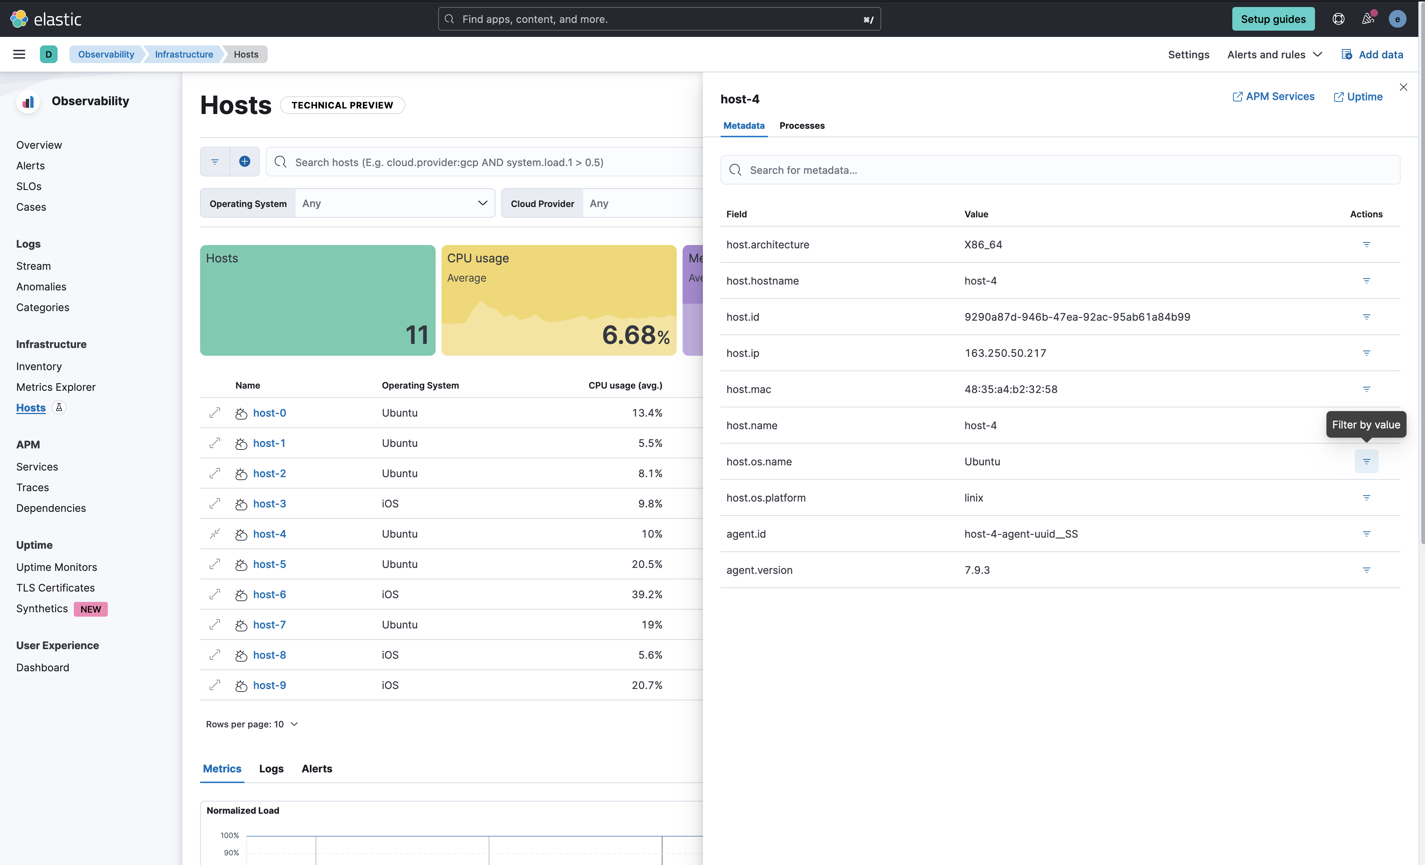1425x865 pixels.
Task: Open Logs Stream in sidebar
Action: (x=34, y=266)
